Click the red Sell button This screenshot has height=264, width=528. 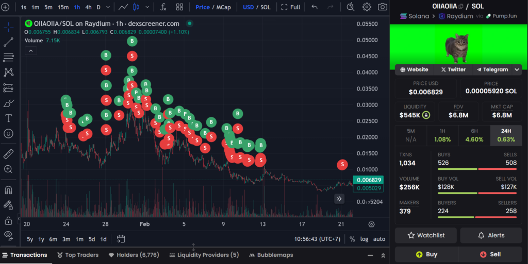click(x=490, y=254)
